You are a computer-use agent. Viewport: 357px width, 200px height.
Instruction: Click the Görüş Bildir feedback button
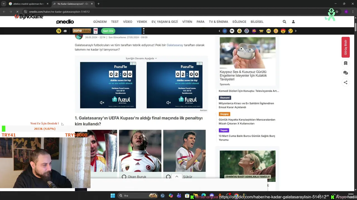pyautogui.click(x=346, y=47)
